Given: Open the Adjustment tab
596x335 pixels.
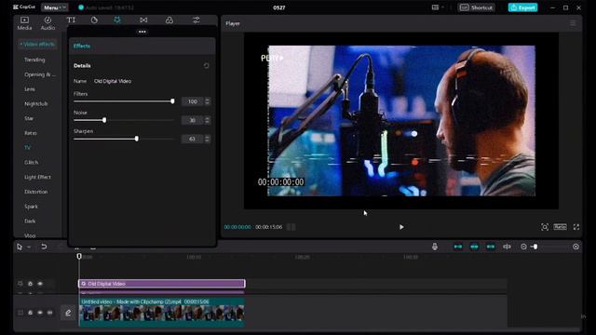Looking at the screenshot, I should [x=196, y=20].
